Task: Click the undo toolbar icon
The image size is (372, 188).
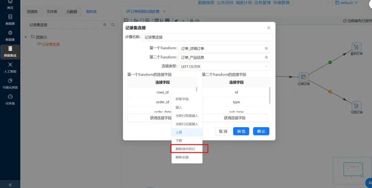Action: pyautogui.click(x=177, y=21)
